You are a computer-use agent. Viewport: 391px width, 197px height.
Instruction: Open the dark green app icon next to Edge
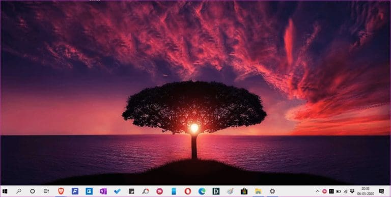pos(216,191)
